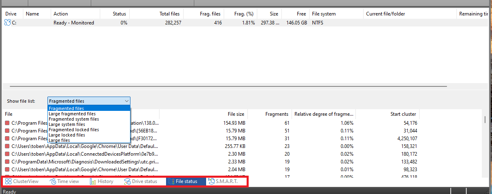The height and width of the screenshot is (194, 492).
Task: Switch to the Time view tab
Action: (65, 181)
